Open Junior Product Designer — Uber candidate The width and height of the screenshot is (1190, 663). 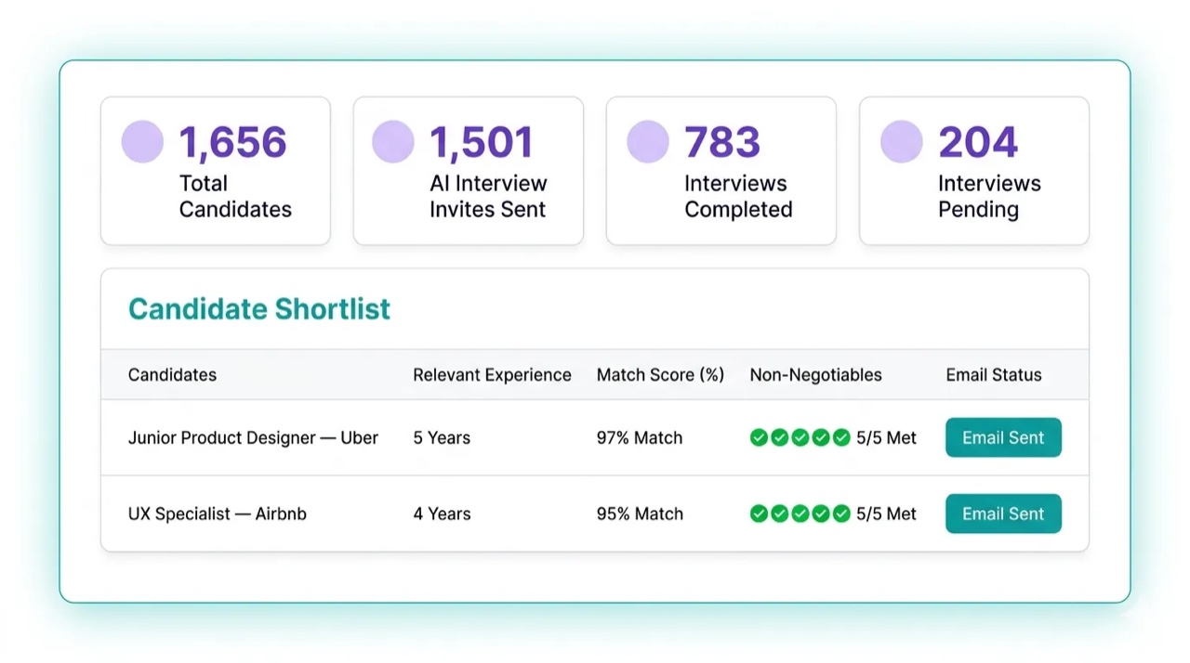click(253, 437)
